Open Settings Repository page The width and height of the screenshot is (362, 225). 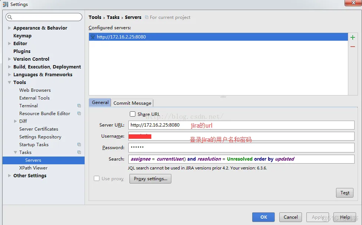pos(40,137)
